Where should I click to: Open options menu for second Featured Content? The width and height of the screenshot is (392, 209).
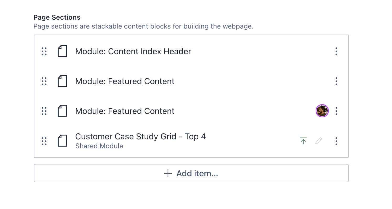pyautogui.click(x=336, y=111)
